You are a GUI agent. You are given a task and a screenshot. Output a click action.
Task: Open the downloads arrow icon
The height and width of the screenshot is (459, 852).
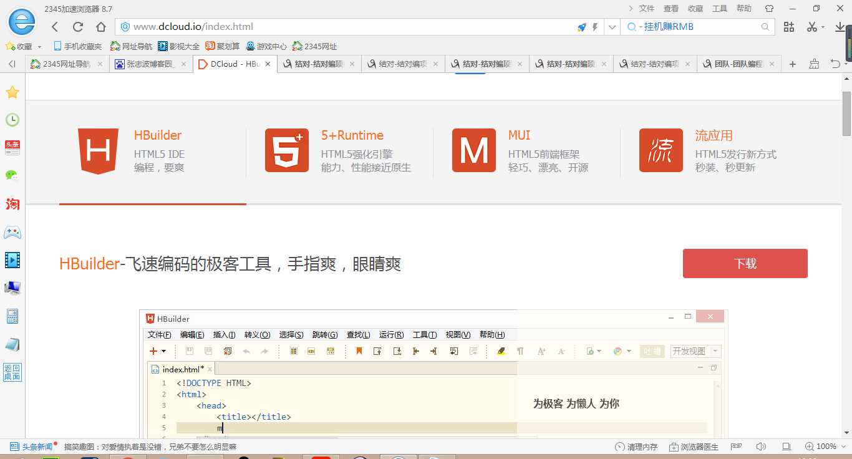coord(840,27)
